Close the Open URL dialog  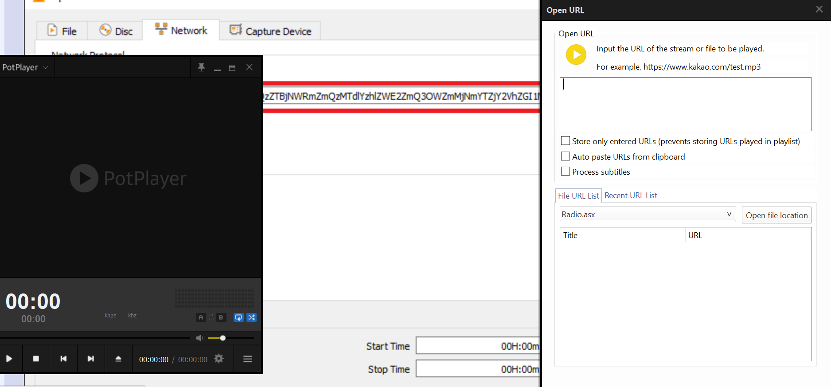point(819,9)
